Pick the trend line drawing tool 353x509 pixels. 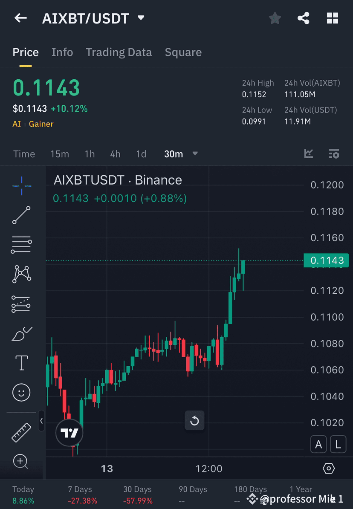tap(21, 215)
